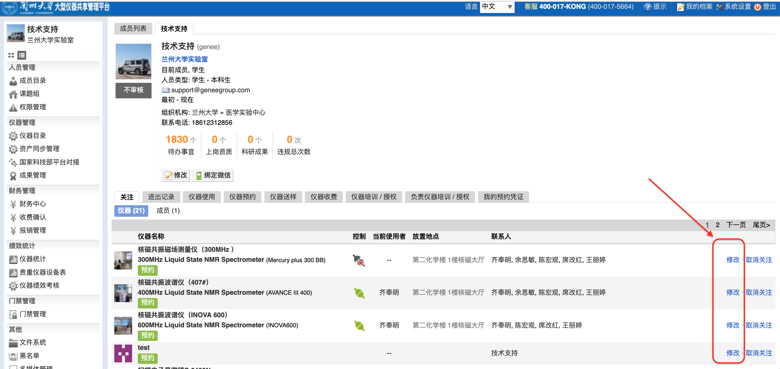Viewport: 780px width, 369px height.
Task: Click 预约 for 300MHz NMR Spectrometer
Action: [148, 270]
